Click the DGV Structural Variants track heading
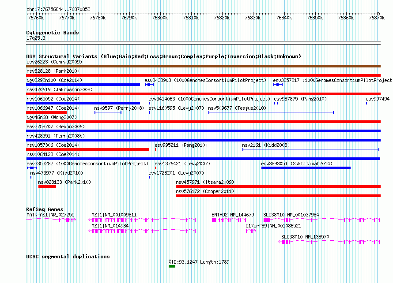Screen dimensions: 393x283 (x=164, y=56)
